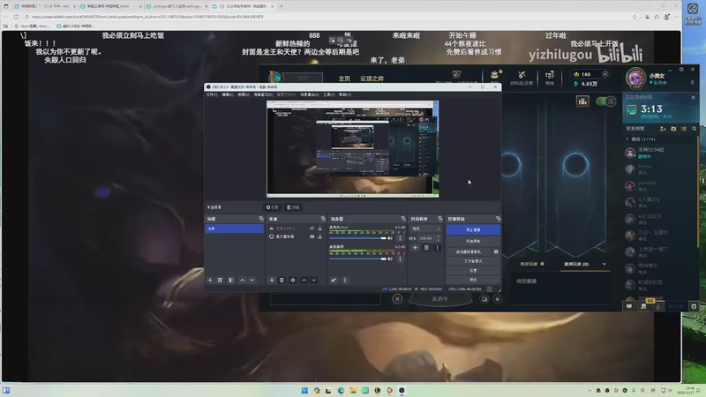
Task: Open League bug report icon bottom right
Action: (694, 306)
